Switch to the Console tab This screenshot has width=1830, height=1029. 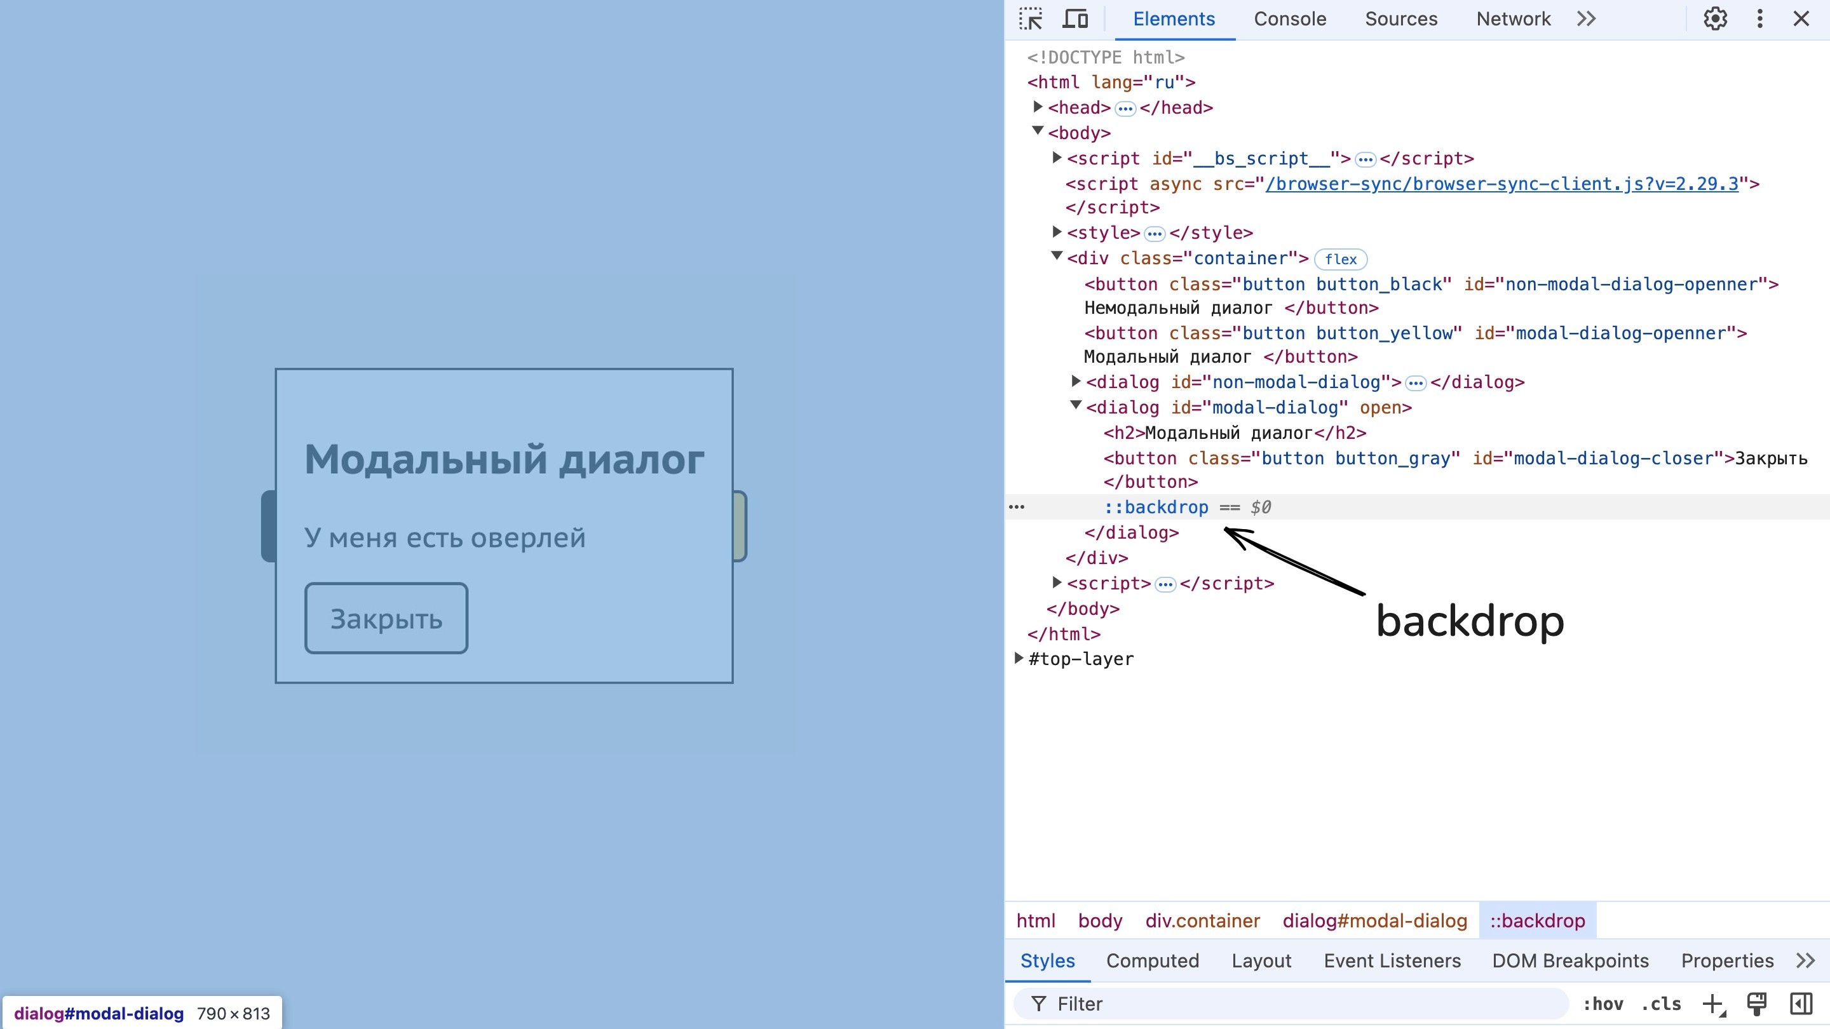(1289, 19)
